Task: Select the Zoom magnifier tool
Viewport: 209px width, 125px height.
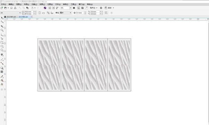Action: (x=2, y=30)
